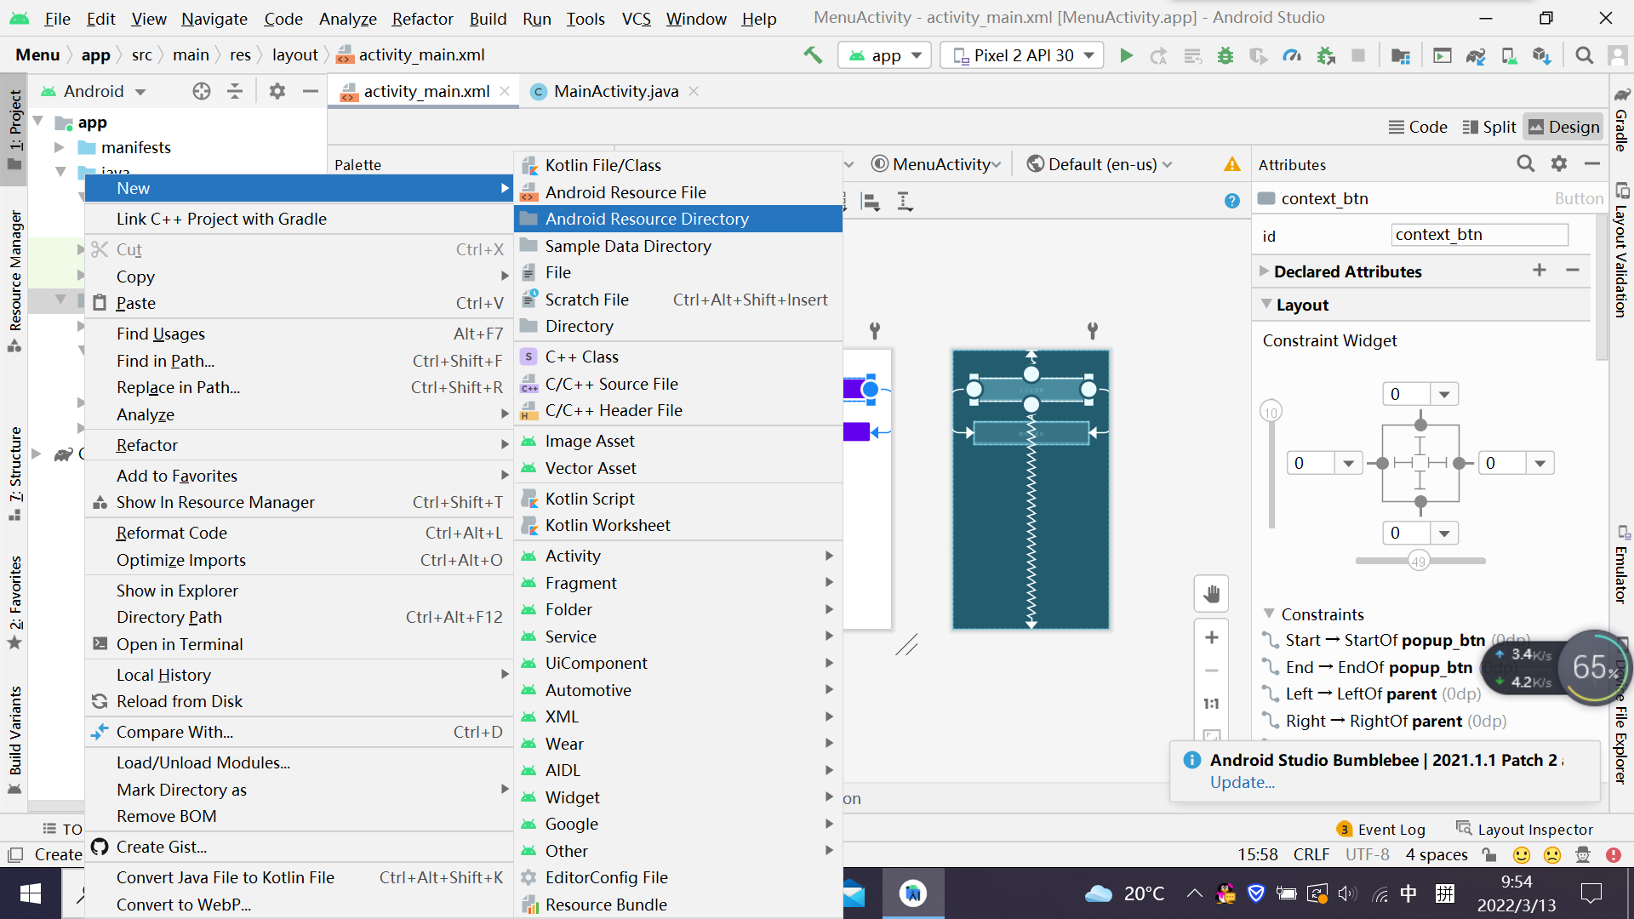Click the Update... link in notification
The image size is (1634, 919).
1242,782
